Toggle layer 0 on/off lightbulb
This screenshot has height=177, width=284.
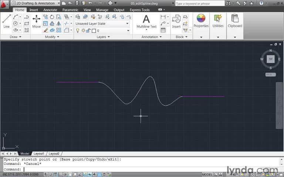78,31
